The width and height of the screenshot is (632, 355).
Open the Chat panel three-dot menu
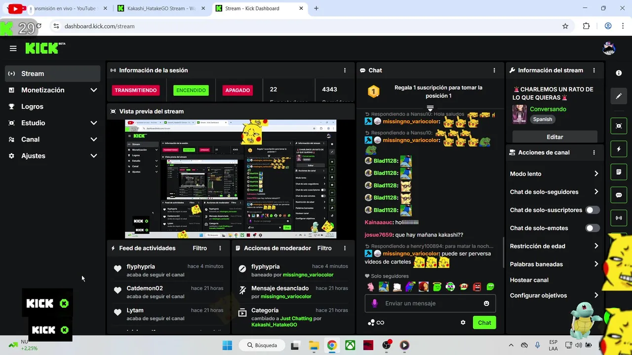[x=494, y=71]
